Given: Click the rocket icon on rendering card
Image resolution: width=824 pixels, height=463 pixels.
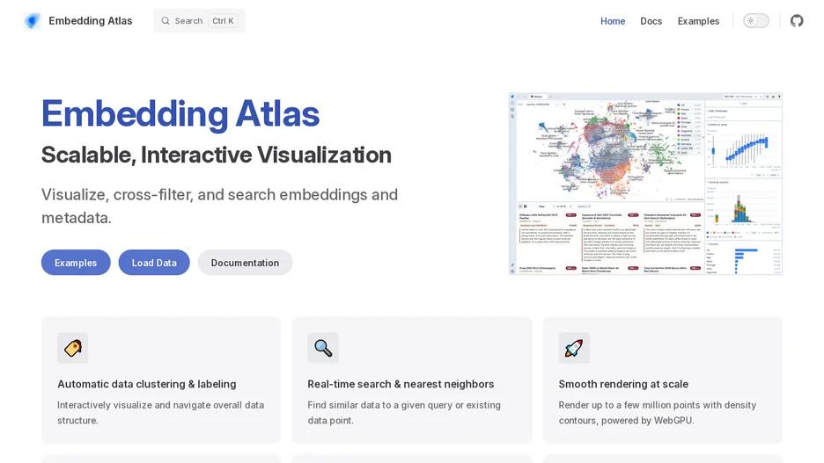Looking at the screenshot, I should [574, 348].
